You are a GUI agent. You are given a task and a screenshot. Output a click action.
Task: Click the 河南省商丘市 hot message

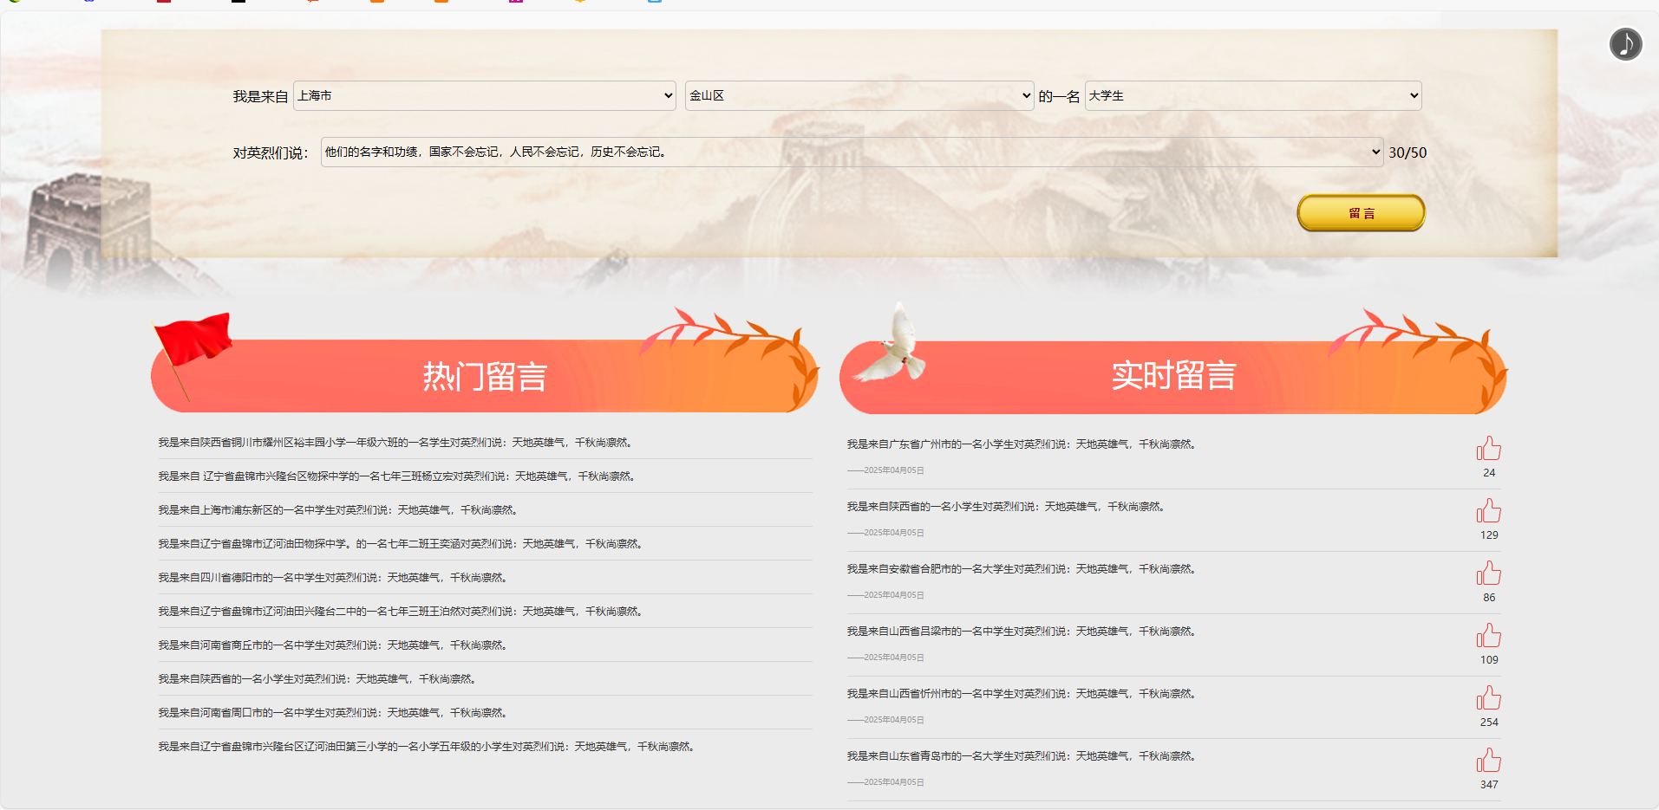point(332,645)
